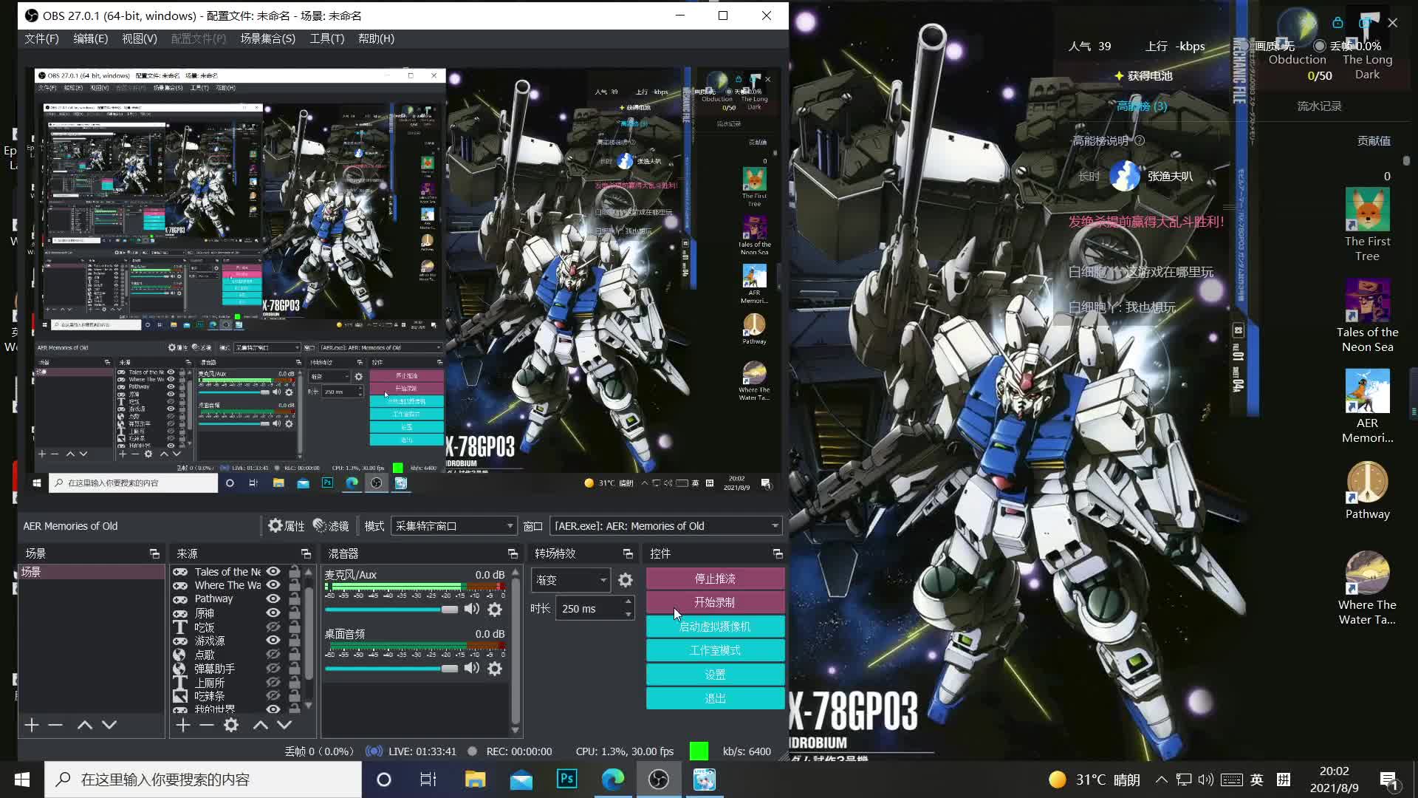This screenshot has width=1418, height=798.
Task: Open Photoshop from the taskbar
Action: point(567,780)
